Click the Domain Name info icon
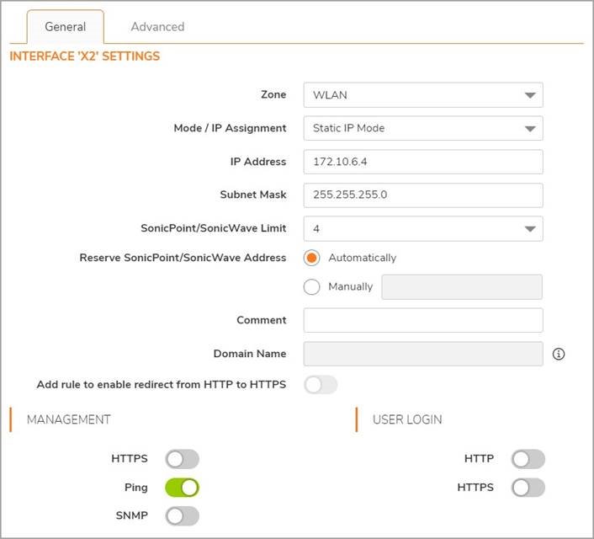The height and width of the screenshot is (539, 594). 559,355
